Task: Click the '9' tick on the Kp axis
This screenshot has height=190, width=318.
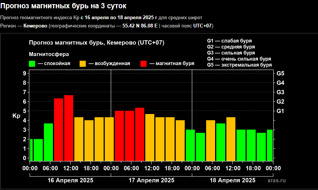Action: pos(24,73)
